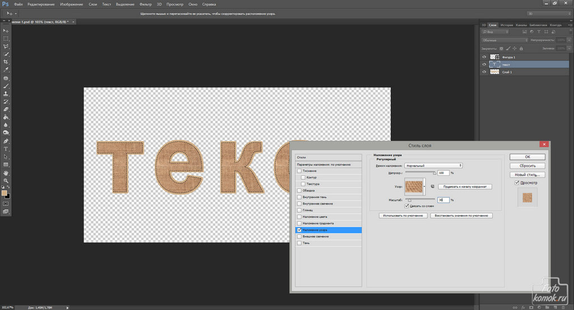
Task: Click the new pattern preset icon beside the swatch
Action: pyautogui.click(x=433, y=186)
